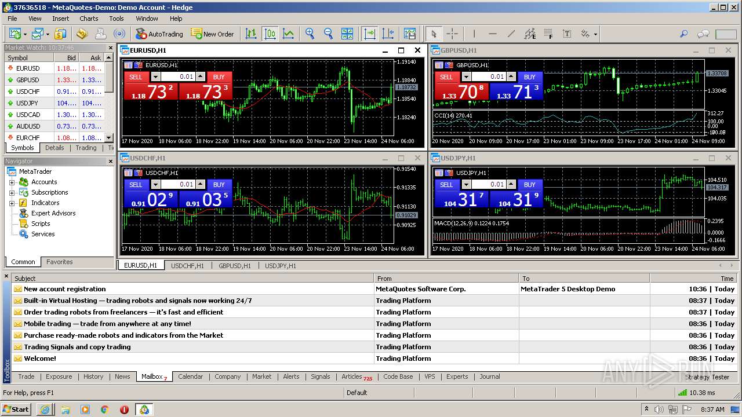The height and width of the screenshot is (417, 742).
Task: Open the News tab in Toolbox
Action: (122, 376)
